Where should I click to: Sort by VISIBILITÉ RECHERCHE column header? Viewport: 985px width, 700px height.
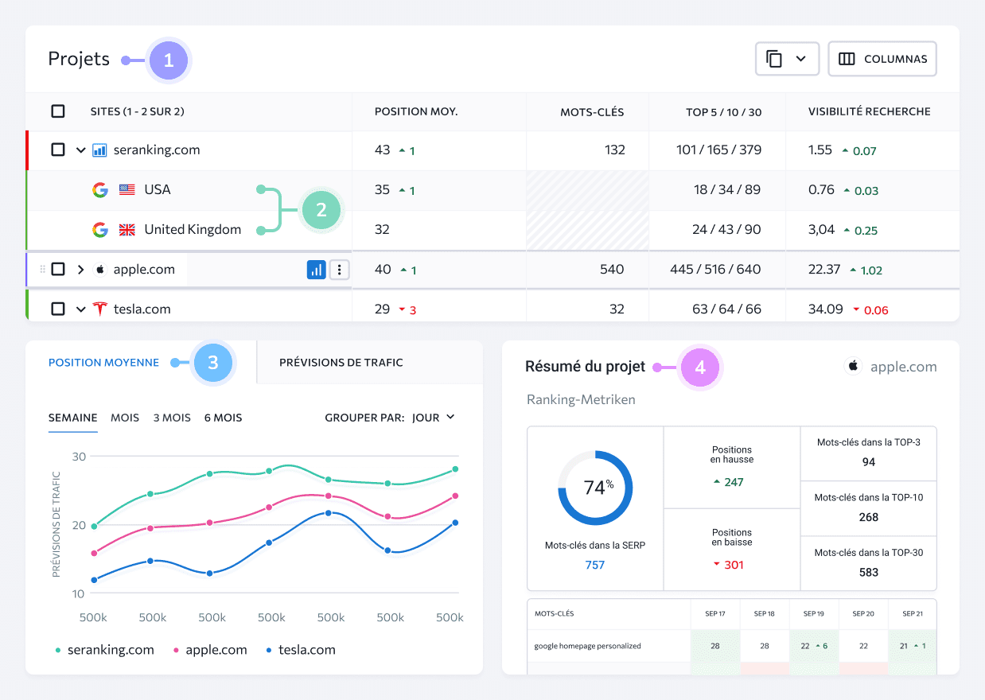[x=870, y=111]
